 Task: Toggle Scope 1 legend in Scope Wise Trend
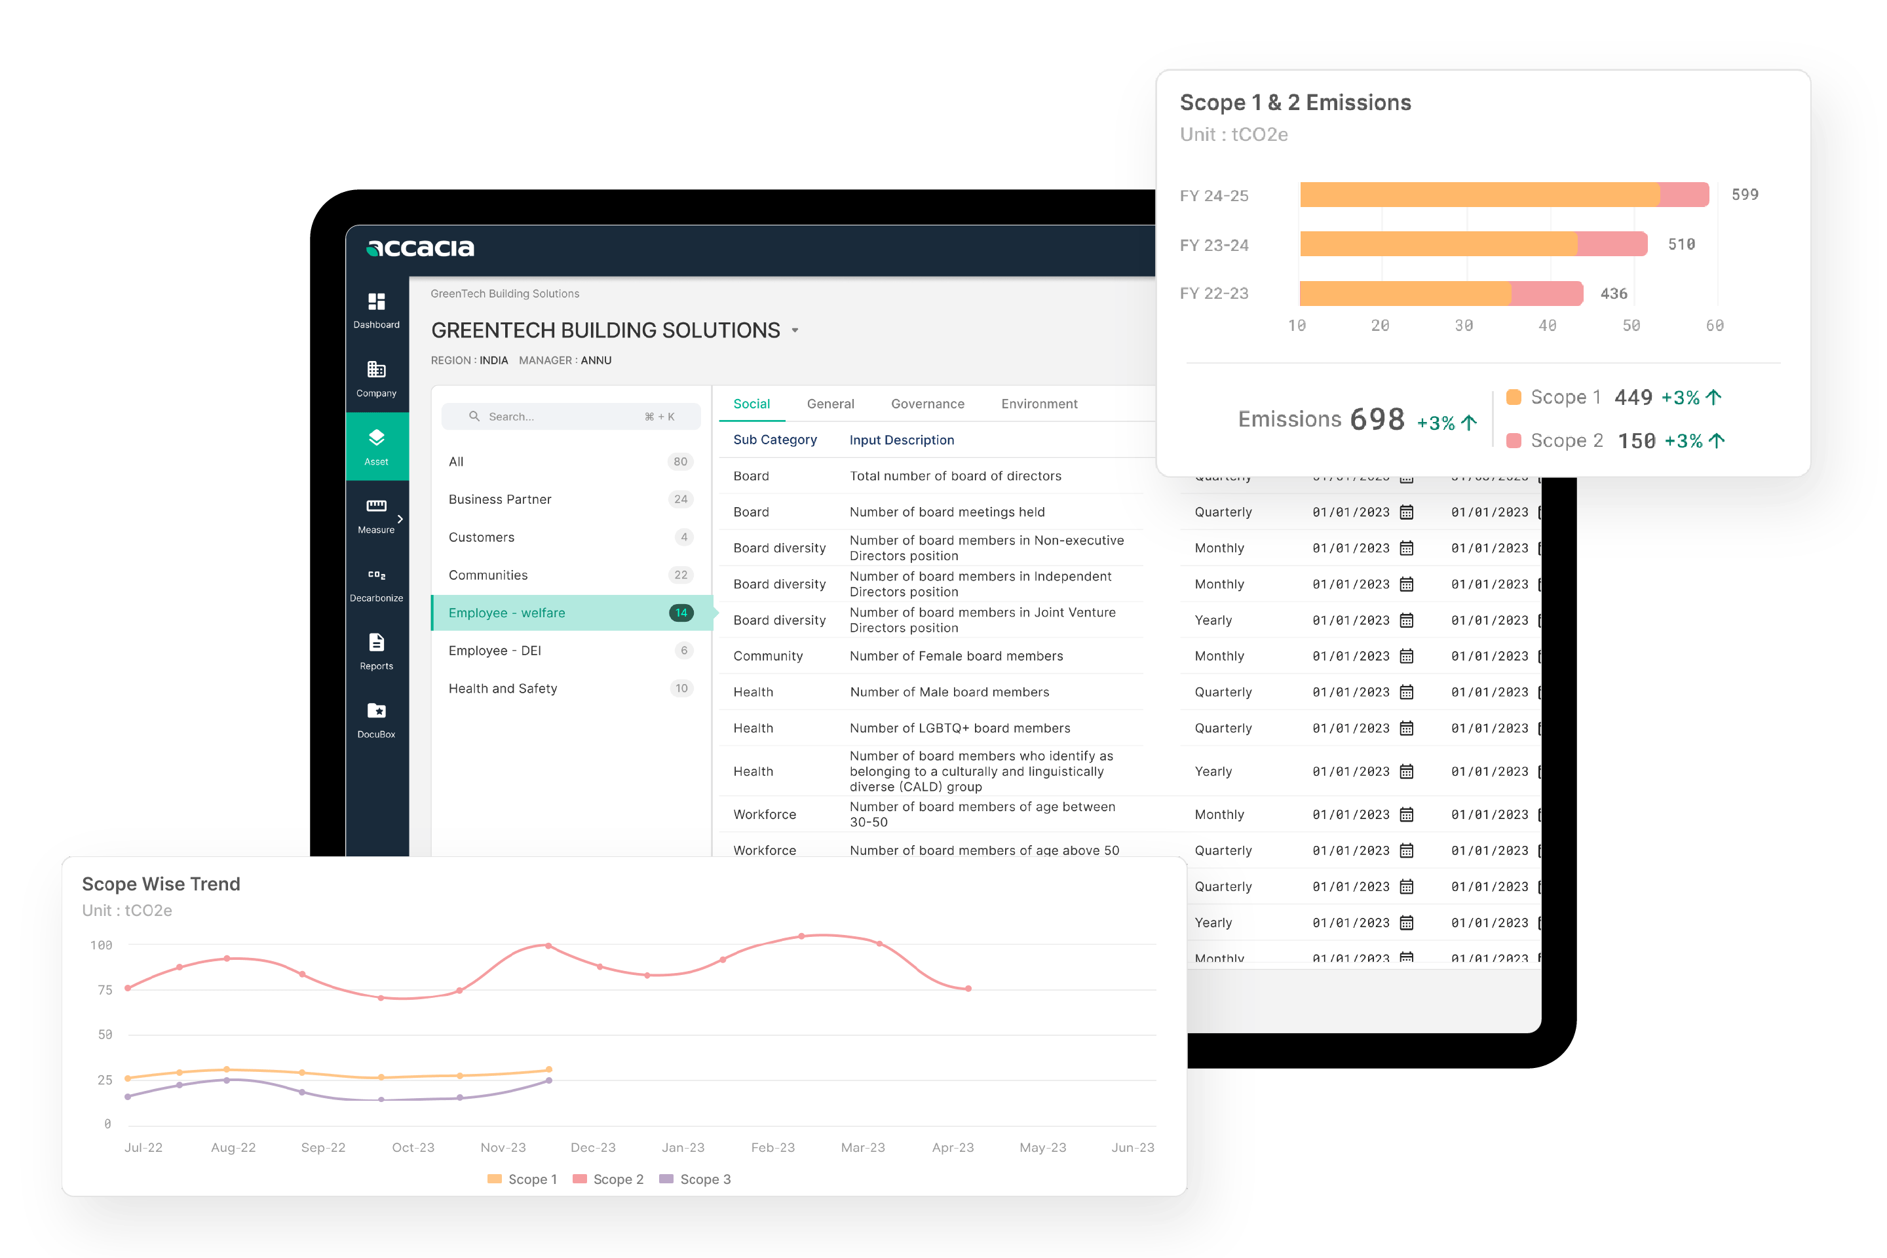click(x=522, y=1179)
